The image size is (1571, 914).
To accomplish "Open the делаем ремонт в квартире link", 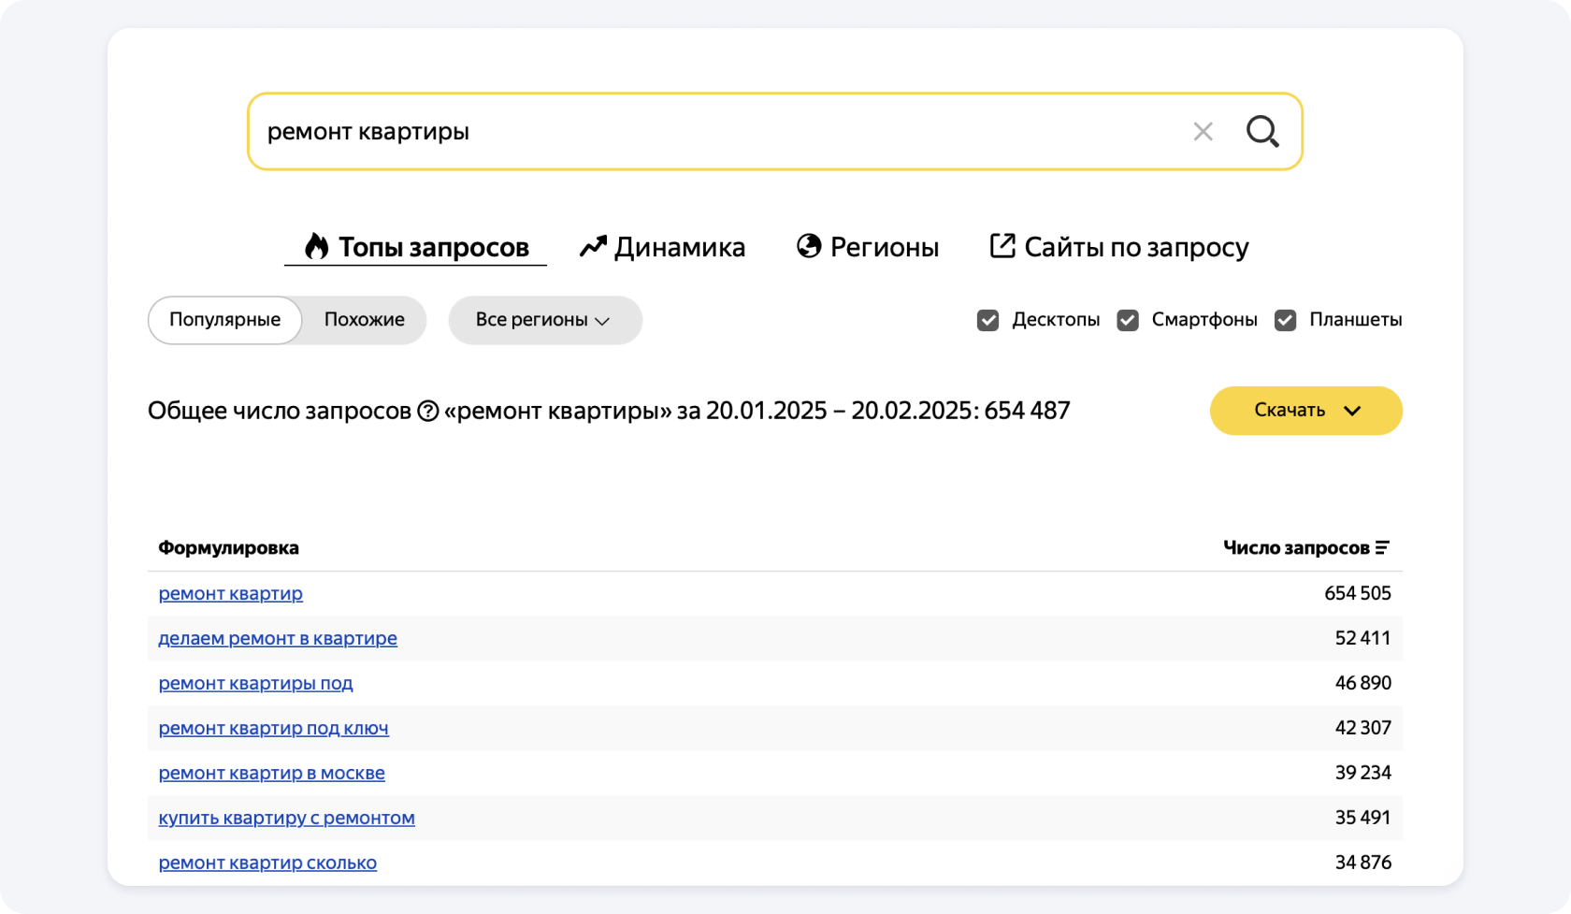I will click(x=278, y=638).
